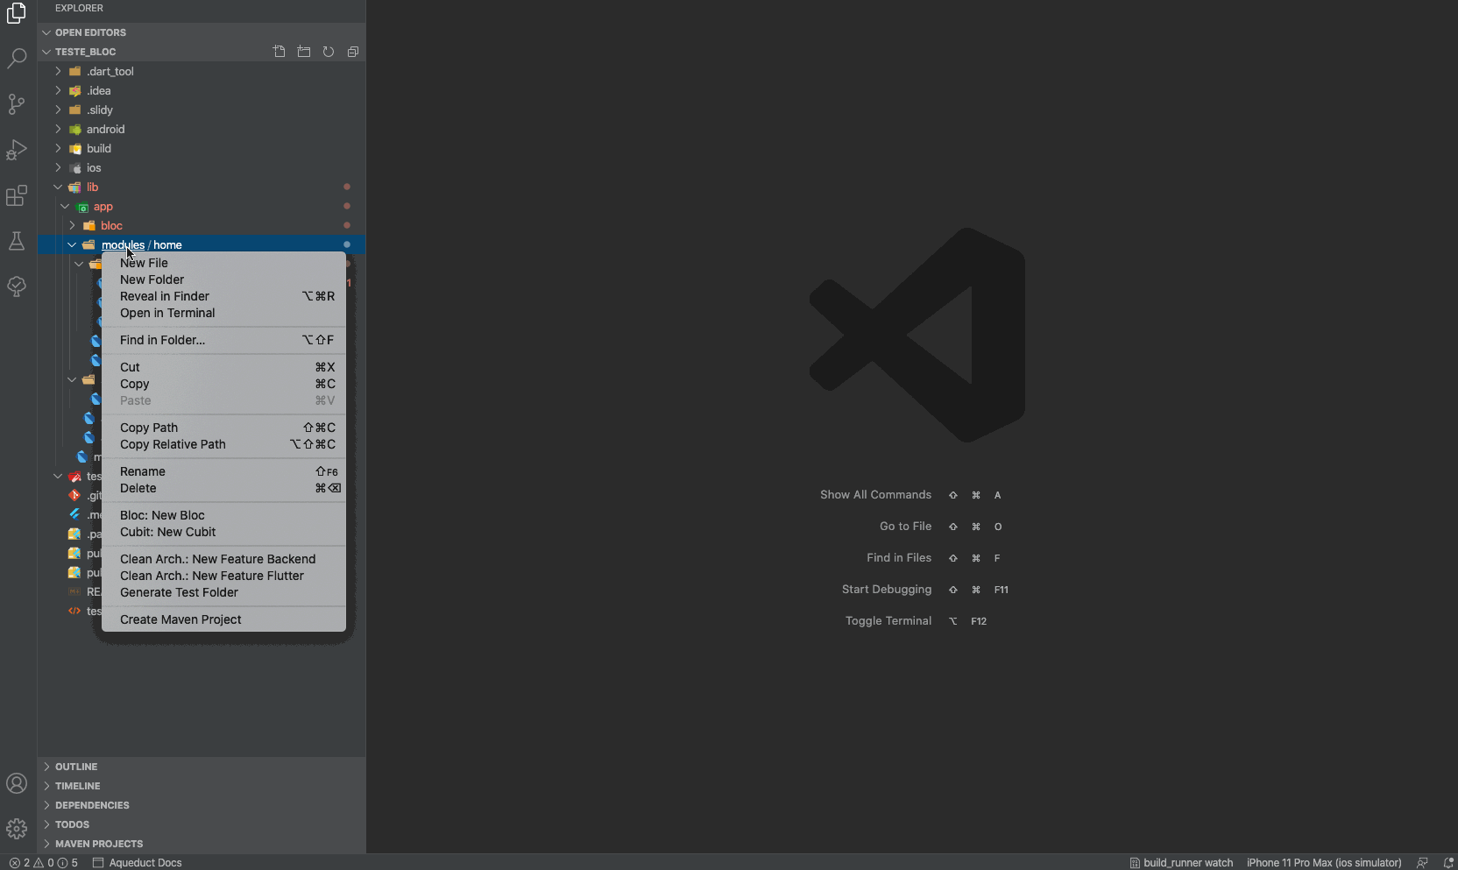
Task: Click the feedback icon in status bar
Action: click(1422, 863)
